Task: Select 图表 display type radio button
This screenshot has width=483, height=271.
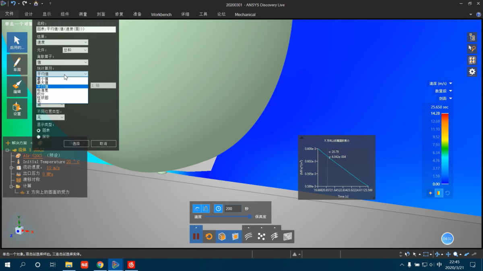Action: pyautogui.click(x=39, y=130)
